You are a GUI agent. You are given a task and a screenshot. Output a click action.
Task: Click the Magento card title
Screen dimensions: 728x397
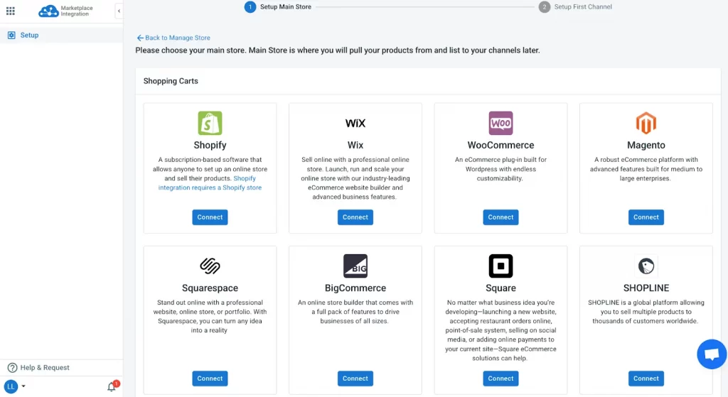tap(646, 145)
